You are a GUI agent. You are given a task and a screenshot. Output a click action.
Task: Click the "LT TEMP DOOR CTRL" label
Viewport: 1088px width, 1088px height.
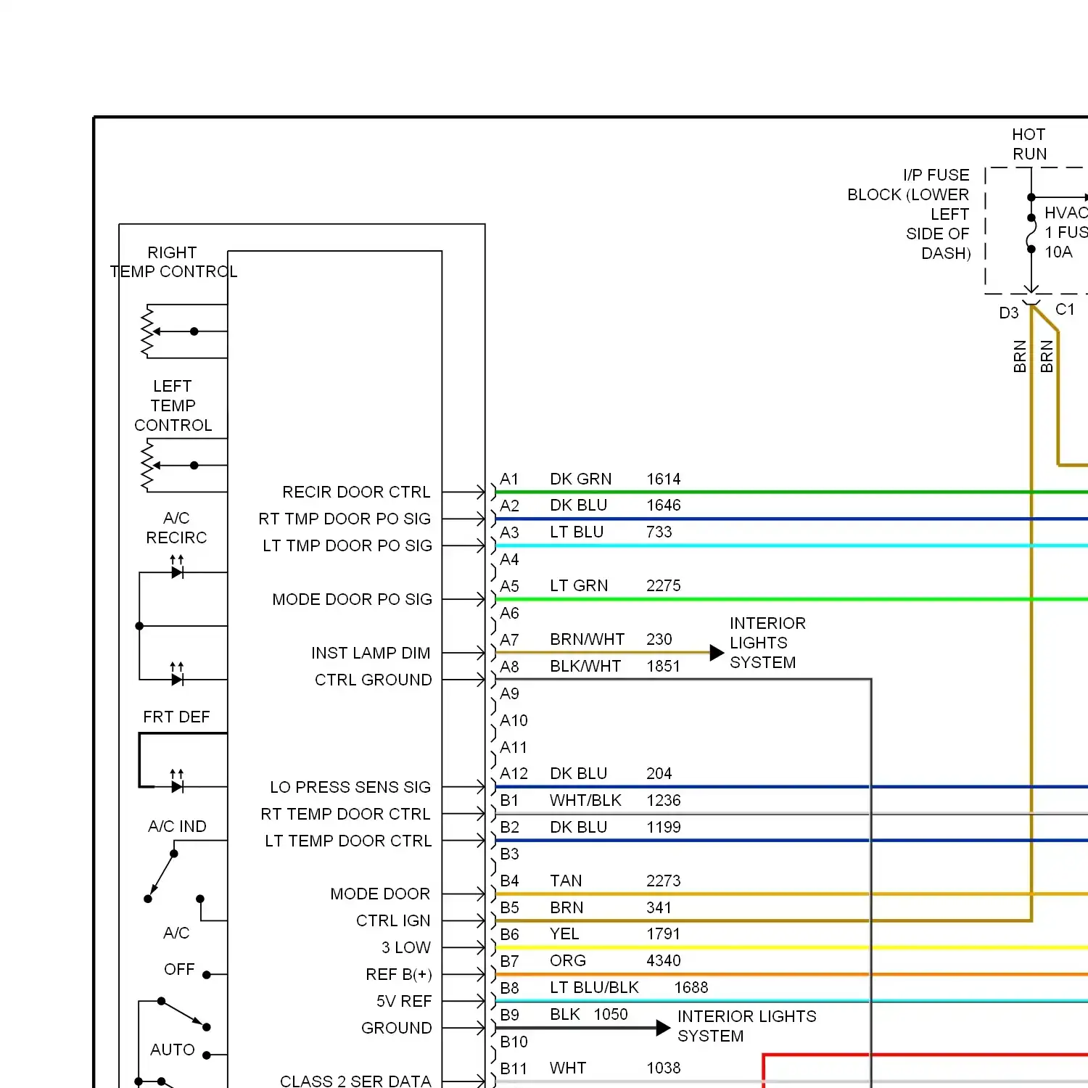point(348,841)
